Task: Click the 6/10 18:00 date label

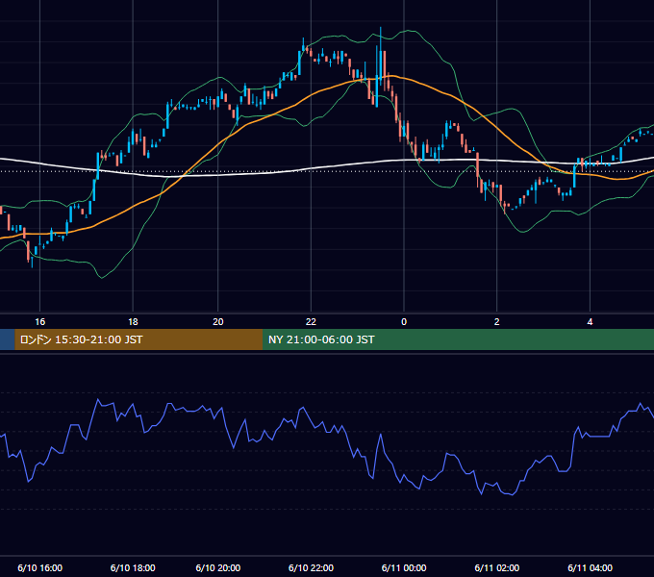Action: (133, 567)
